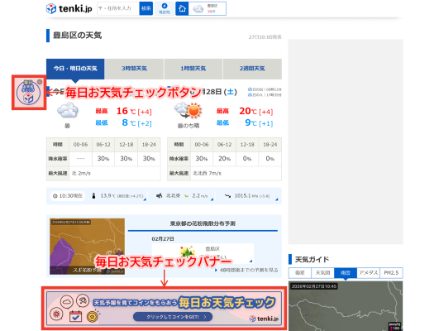The image size is (439, 331).
Task: Click the sunrise time 06時12分
Action: 265,89
